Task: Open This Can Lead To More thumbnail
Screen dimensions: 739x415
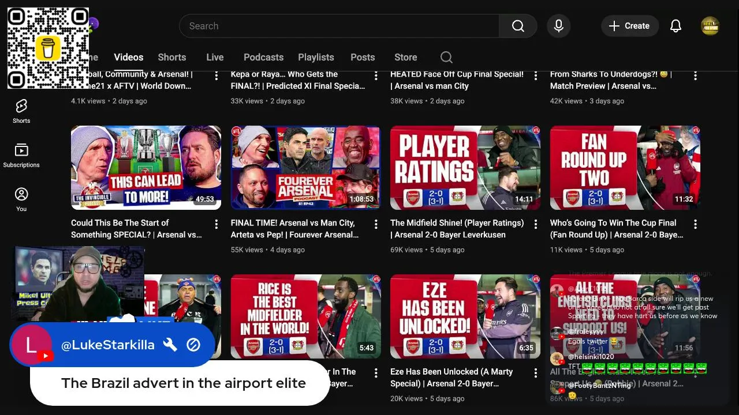Action: point(146,168)
